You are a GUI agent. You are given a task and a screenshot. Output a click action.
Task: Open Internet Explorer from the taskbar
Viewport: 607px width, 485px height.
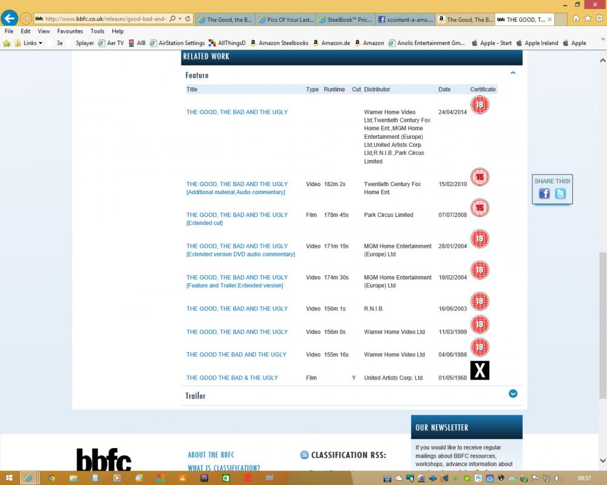click(x=29, y=478)
